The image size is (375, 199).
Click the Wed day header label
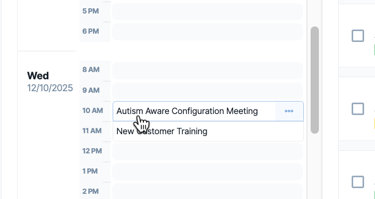38,76
